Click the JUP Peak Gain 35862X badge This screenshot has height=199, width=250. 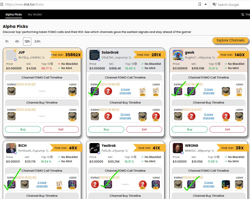(66, 55)
